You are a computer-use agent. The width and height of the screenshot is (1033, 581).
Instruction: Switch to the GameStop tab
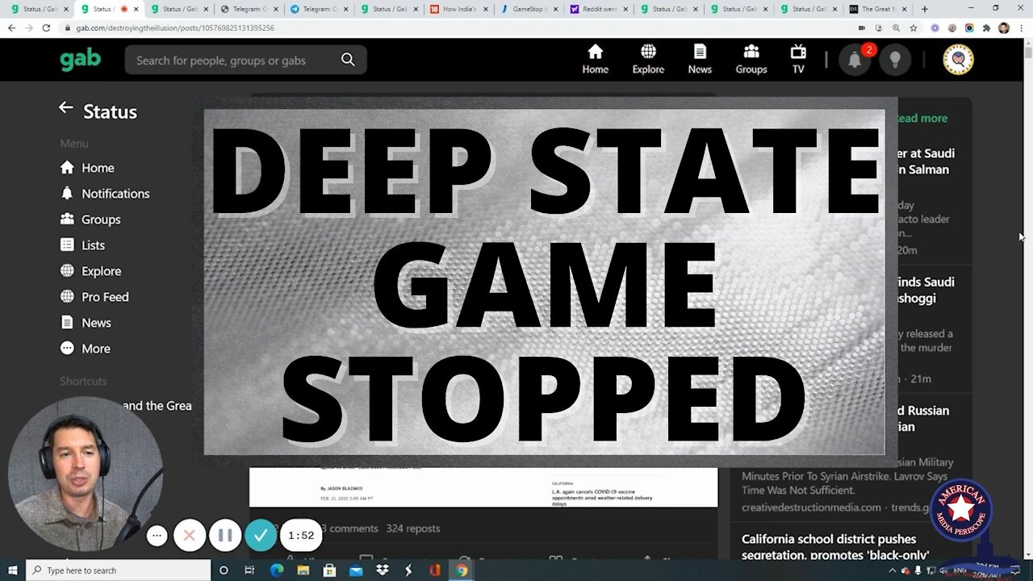(x=528, y=9)
